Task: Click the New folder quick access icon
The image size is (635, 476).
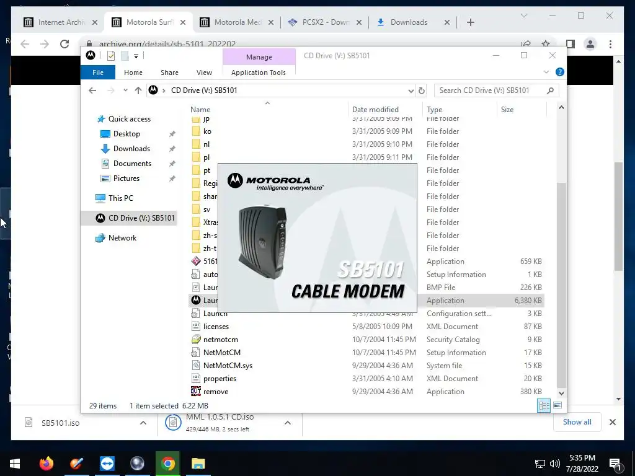Action: pyautogui.click(x=125, y=56)
